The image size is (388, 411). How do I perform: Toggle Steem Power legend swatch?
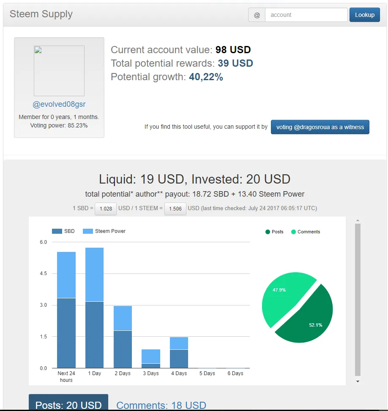[x=87, y=231]
